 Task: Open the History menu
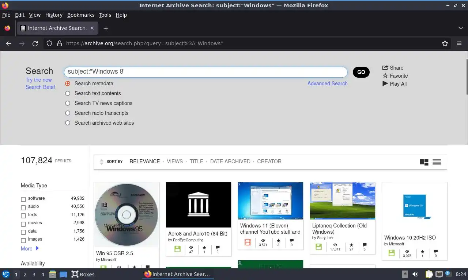[54, 15]
